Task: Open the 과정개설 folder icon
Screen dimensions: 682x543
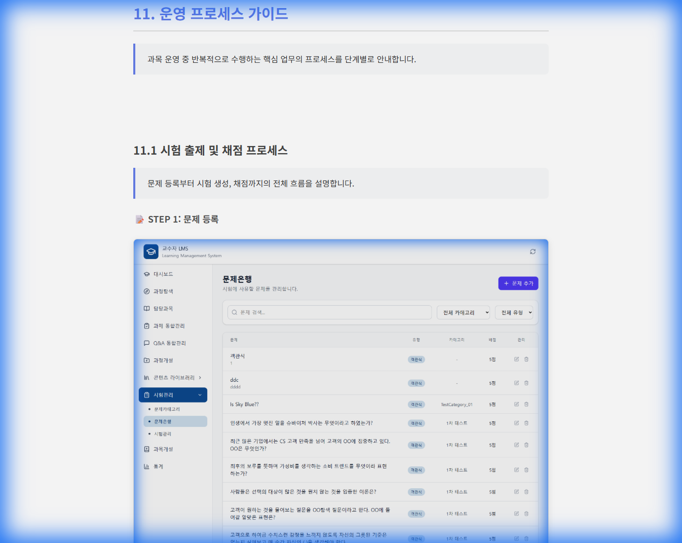Action: pos(146,360)
